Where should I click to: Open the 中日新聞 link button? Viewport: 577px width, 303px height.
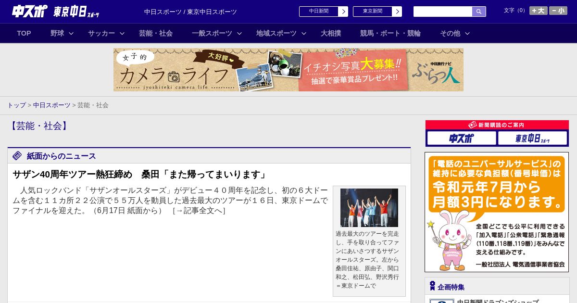click(x=319, y=12)
